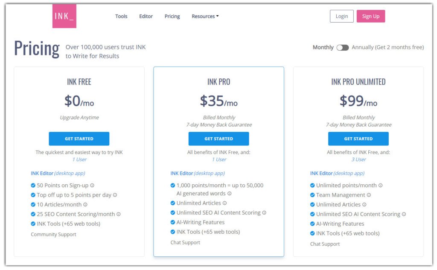The height and width of the screenshot is (270, 437).
Task: Click Chat Support in INK PRO card
Action: tap(185, 242)
